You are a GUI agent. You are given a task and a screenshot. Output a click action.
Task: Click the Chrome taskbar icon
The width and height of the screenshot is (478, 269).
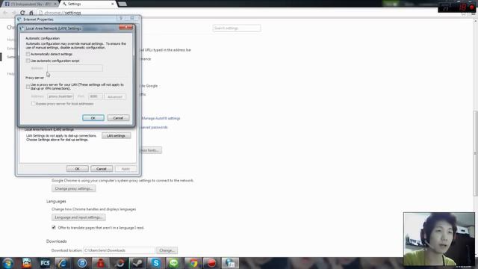click(193, 263)
